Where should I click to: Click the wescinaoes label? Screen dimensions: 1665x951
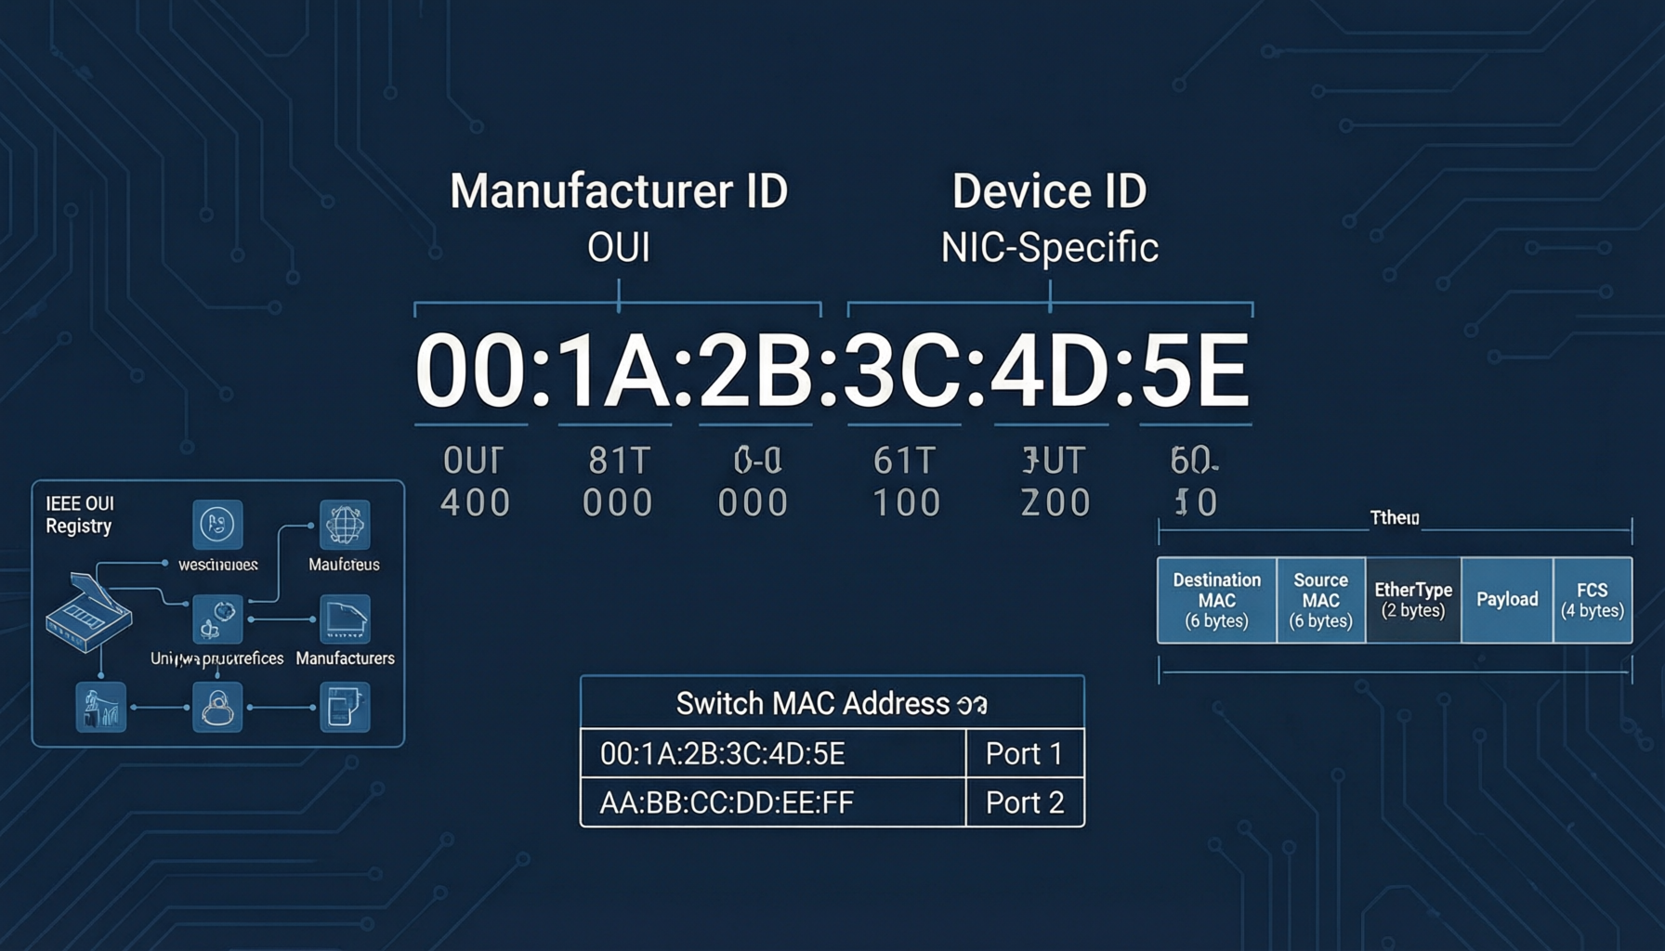coord(218,565)
